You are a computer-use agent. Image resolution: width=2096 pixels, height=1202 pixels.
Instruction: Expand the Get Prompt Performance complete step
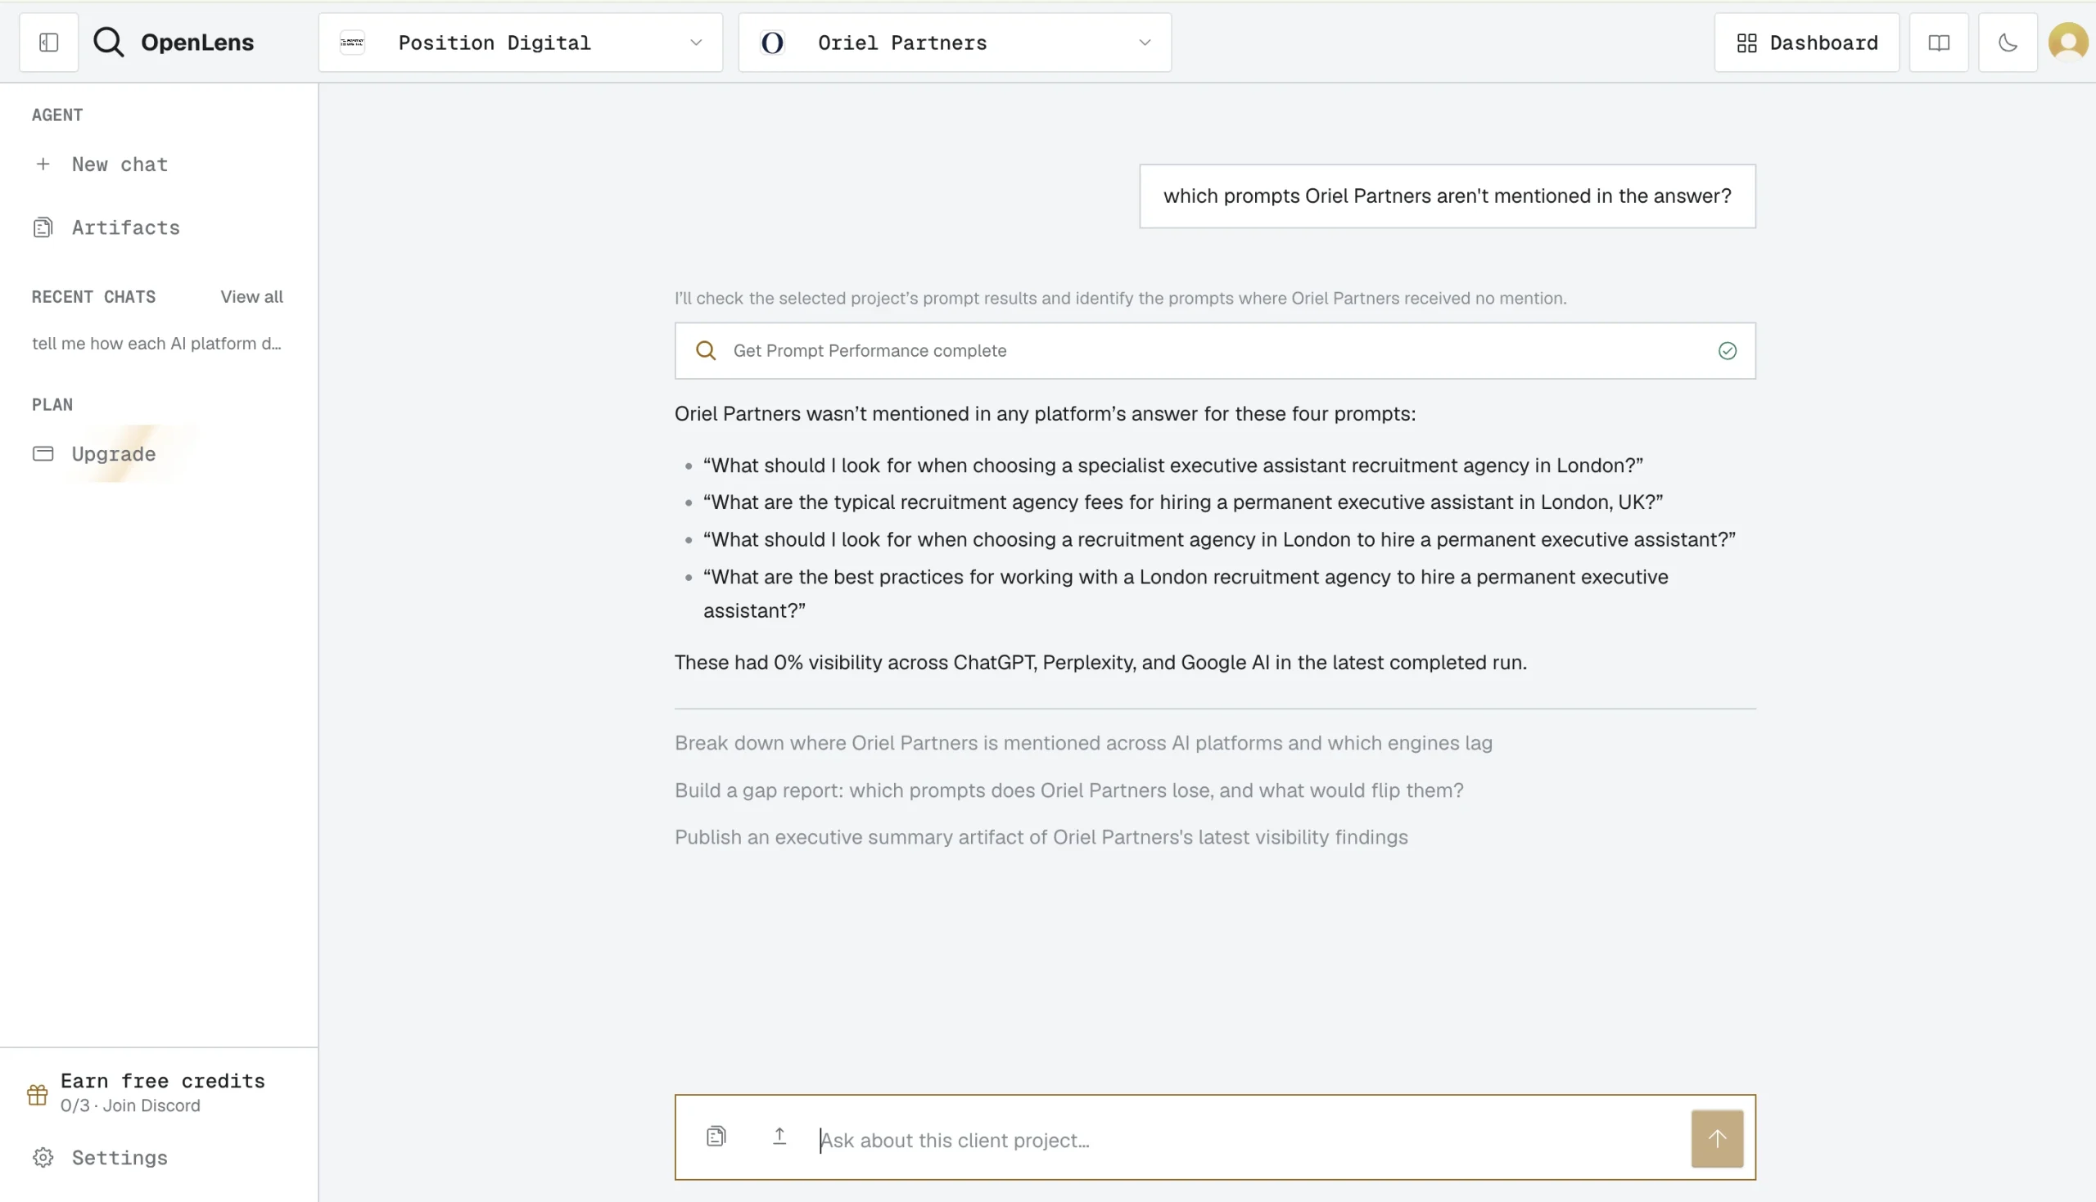[1215, 351]
